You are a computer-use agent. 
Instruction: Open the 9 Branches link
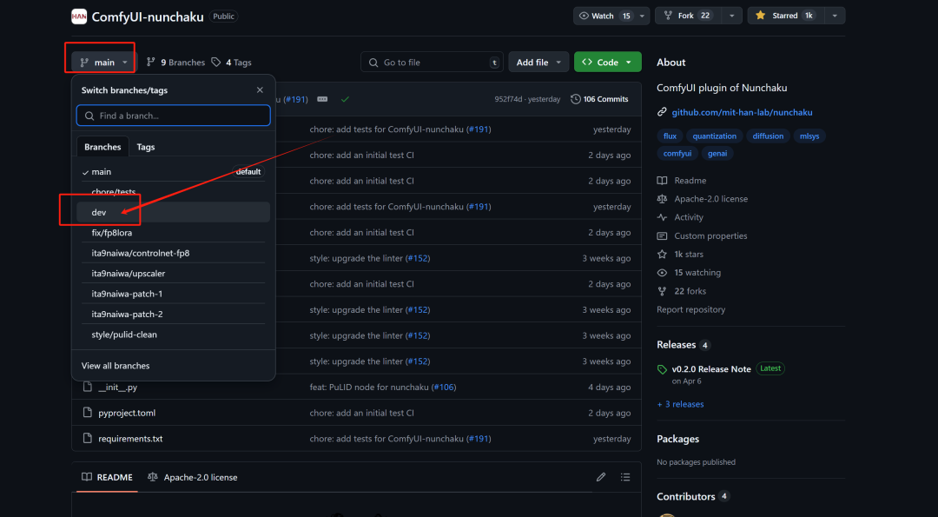pos(175,63)
